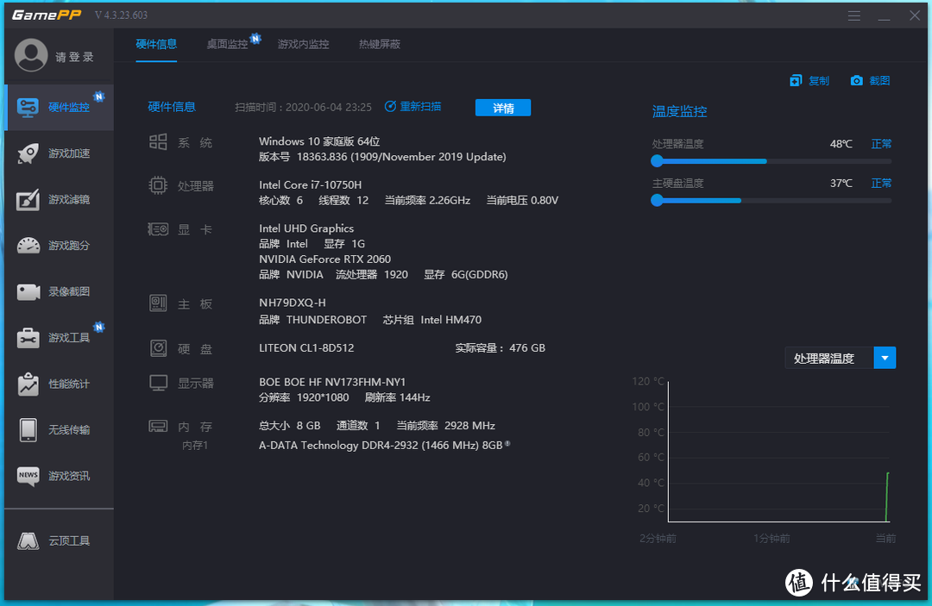Click the 处理器温度 slider handle
This screenshot has height=606, width=932.
pyautogui.click(x=657, y=161)
